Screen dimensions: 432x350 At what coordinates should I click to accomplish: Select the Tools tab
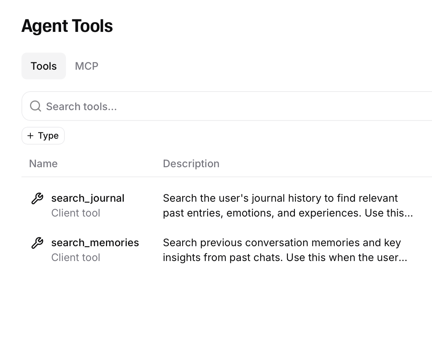[x=43, y=66]
